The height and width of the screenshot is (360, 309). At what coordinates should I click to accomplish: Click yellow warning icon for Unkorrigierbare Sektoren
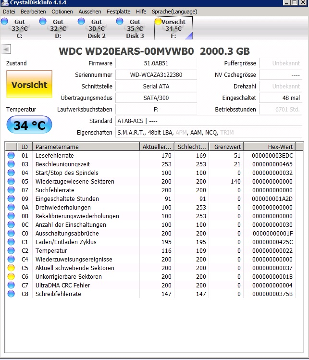pyautogui.click(x=11, y=276)
